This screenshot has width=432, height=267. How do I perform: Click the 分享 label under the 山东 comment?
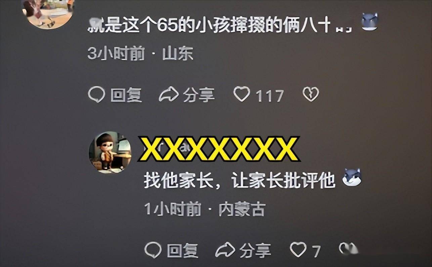(x=199, y=95)
